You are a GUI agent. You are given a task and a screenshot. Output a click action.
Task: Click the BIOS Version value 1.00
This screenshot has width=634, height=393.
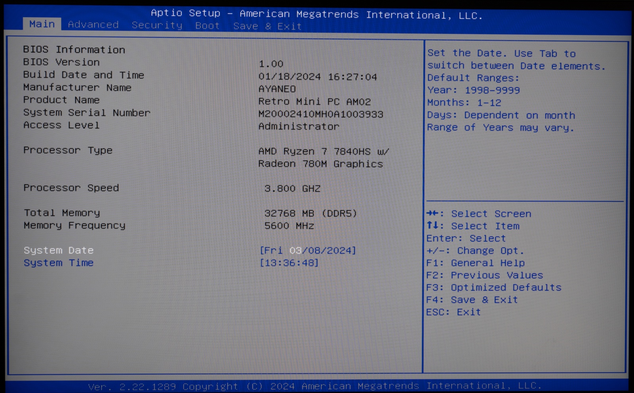[x=271, y=64]
